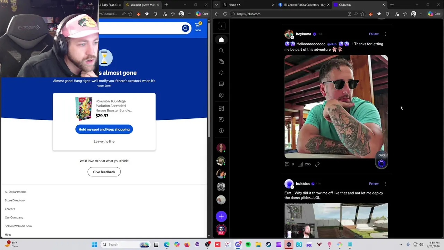The height and width of the screenshot is (250, 444).
Task: Favorite club.com with the star icon
Action: [362, 14]
